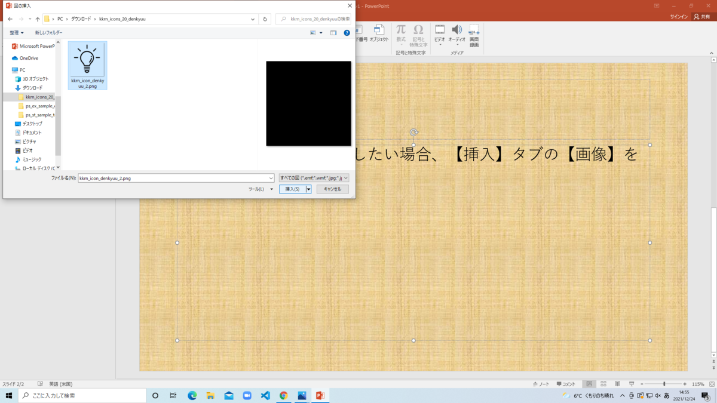Open the Windows Start menu
This screenshot has width=717, height=403.
point(8,395)
